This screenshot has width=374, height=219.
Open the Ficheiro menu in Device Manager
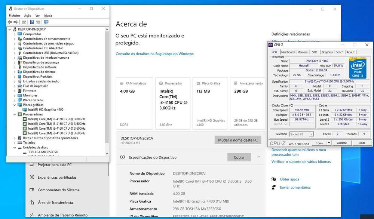click(14, 15)
